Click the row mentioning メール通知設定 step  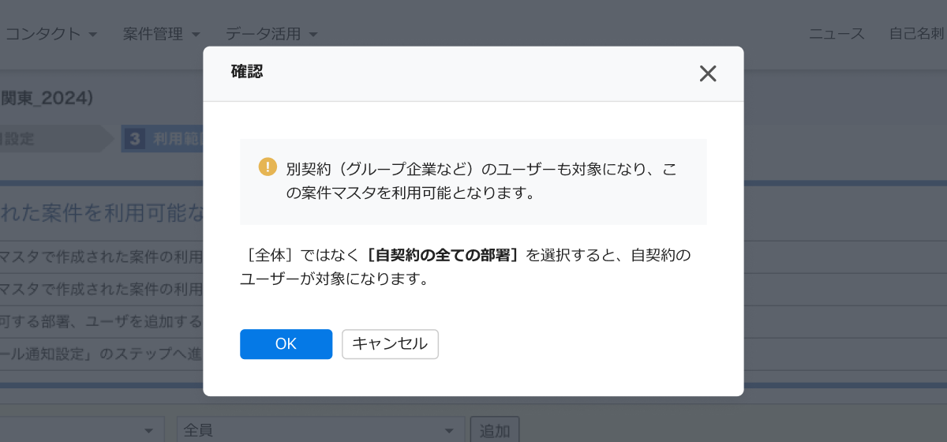[101, 353]
